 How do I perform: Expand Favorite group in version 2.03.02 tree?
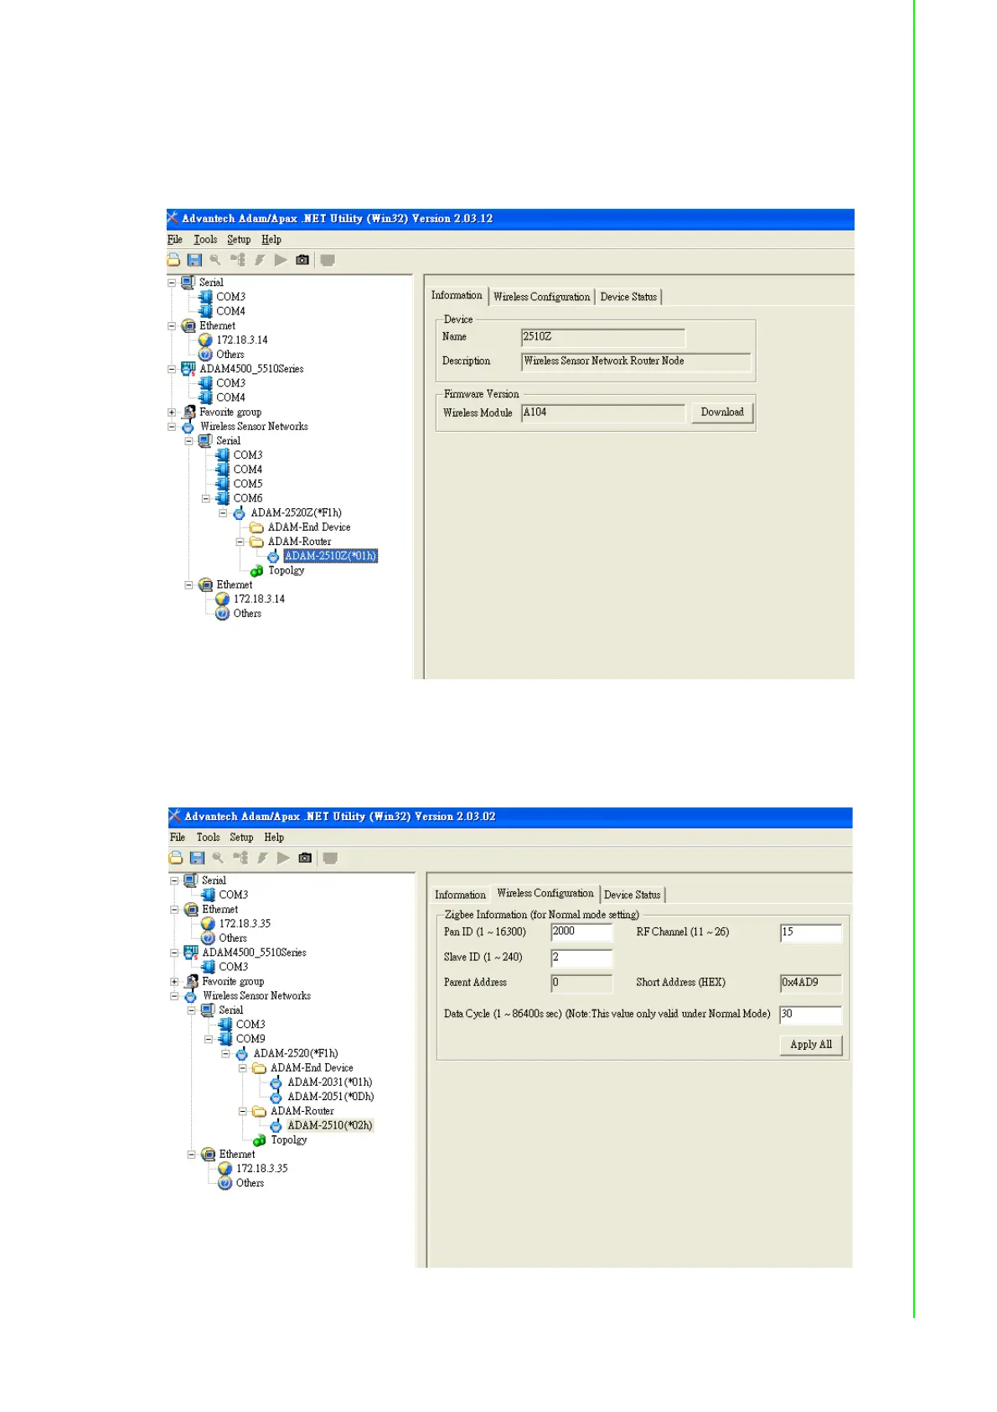[174, 982]
